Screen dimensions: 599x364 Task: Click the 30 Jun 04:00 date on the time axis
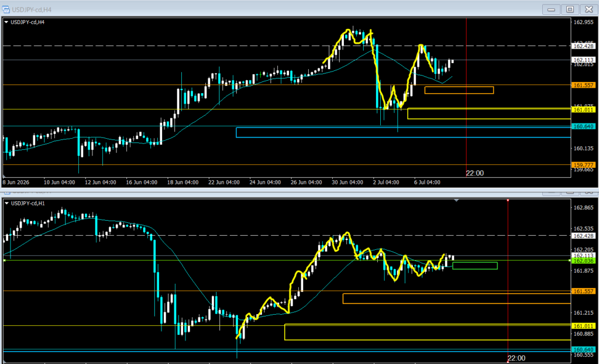tap(347, 183)
